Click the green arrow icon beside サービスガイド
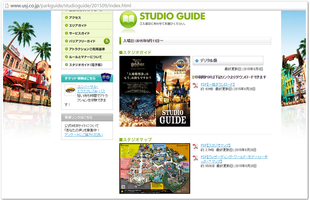Image resolution: width=310 pixels, height=201 pixels. 67,33
